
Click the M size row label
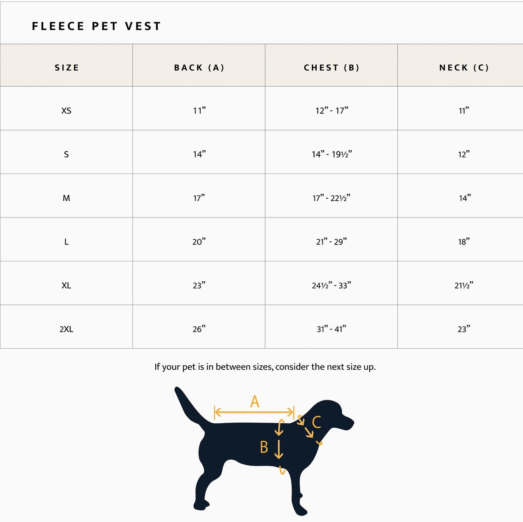point(66,198)
